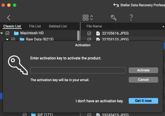Uncheck the 22705123.JPEG checkbox
This screenshot has width=165, height=116.
pos(89,39)
